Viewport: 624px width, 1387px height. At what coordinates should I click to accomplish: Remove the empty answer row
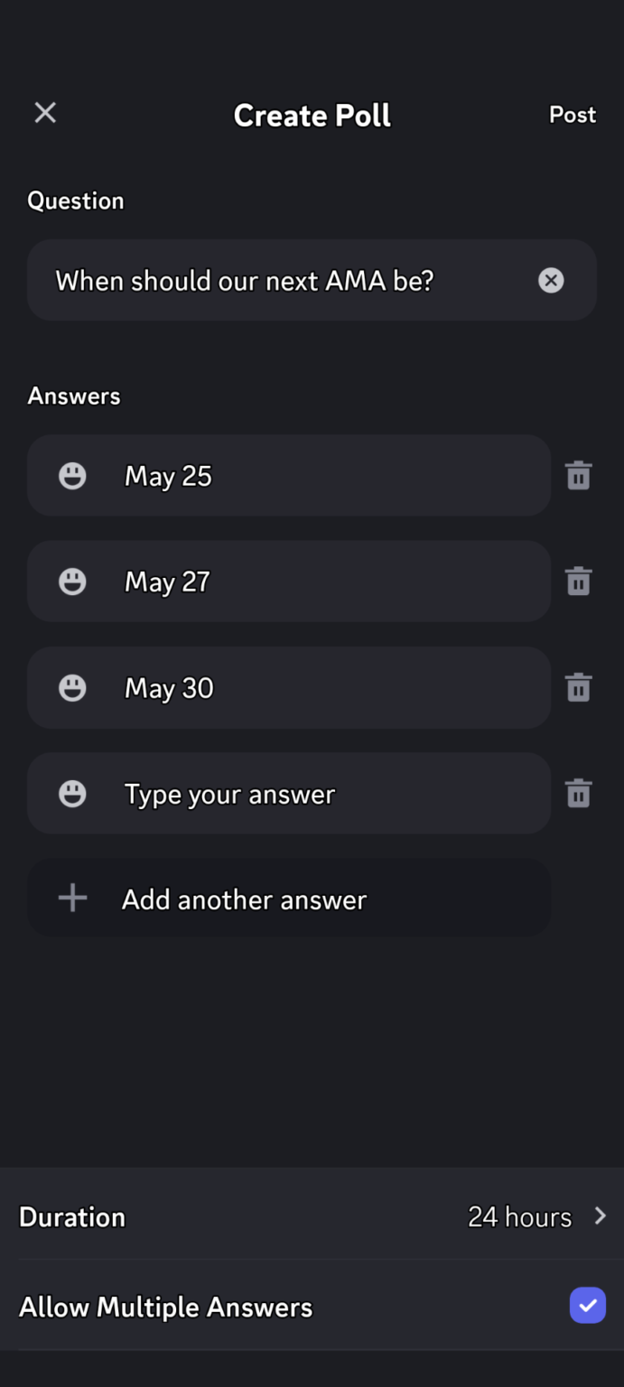(578, 793)
